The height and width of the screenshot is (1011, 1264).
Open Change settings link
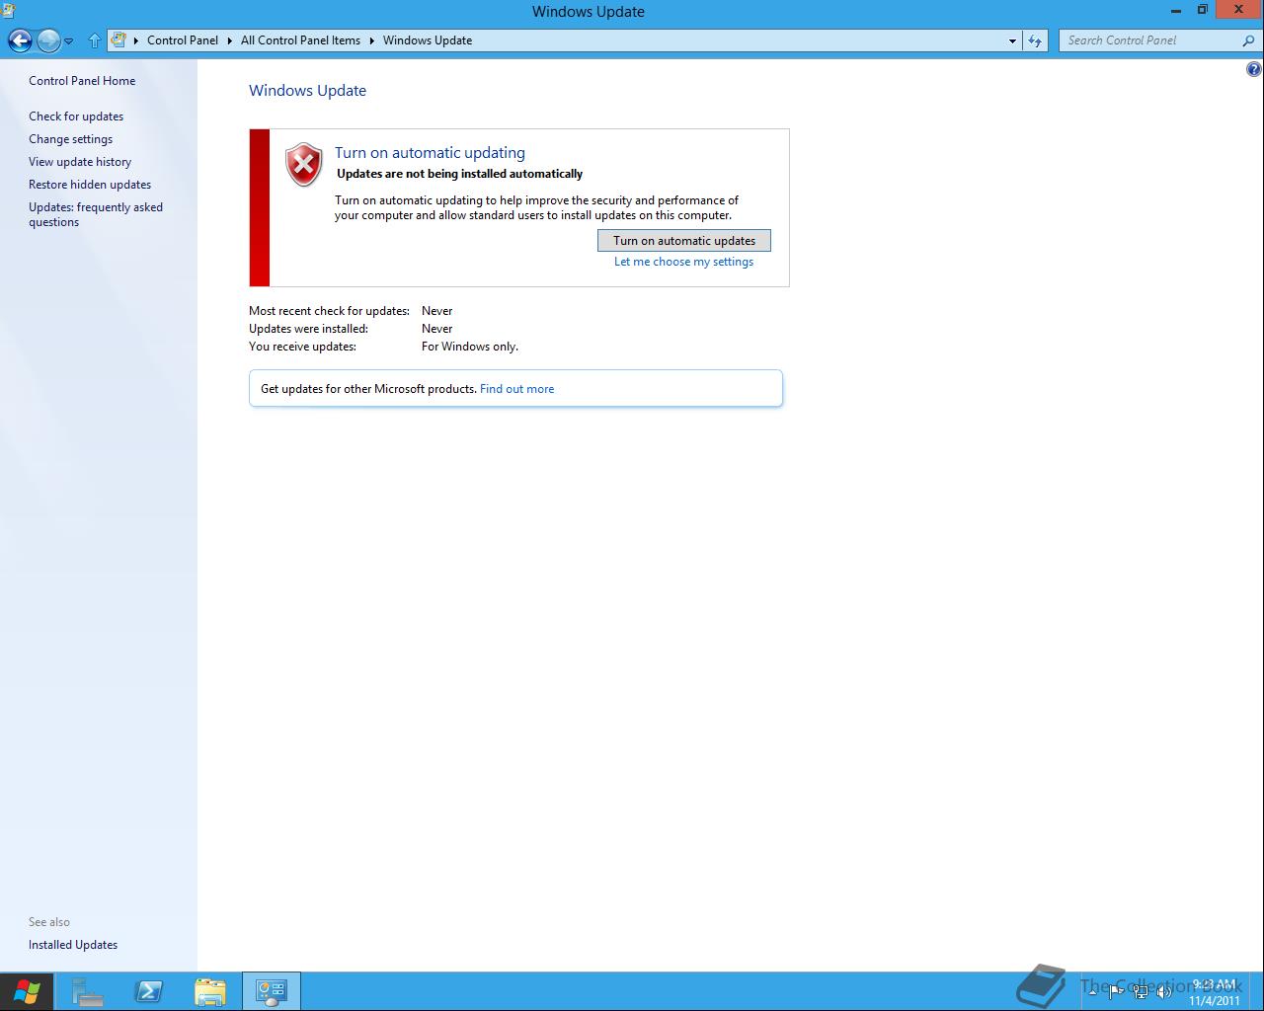70,139
